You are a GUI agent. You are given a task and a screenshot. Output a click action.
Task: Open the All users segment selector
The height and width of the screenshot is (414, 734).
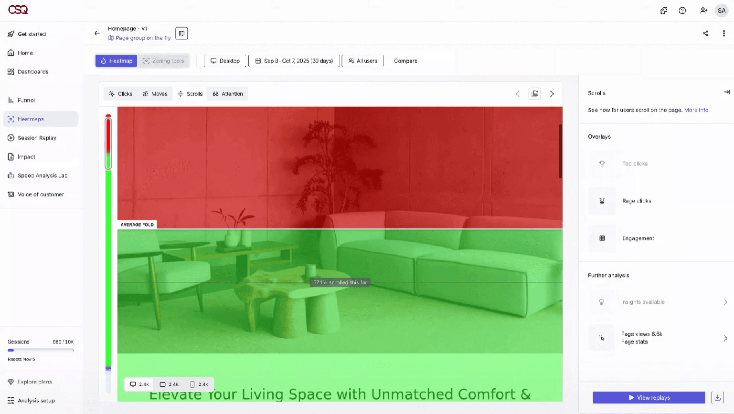tap(363, 61)
